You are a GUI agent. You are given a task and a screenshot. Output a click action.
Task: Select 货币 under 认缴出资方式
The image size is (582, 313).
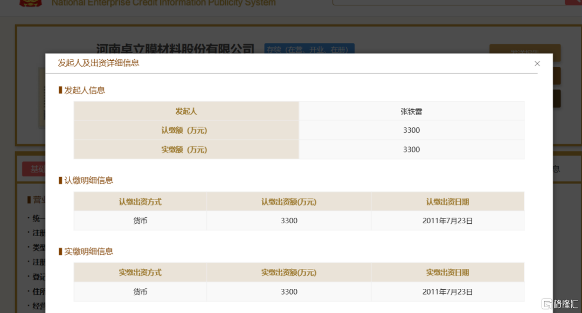tap(140, 220)
